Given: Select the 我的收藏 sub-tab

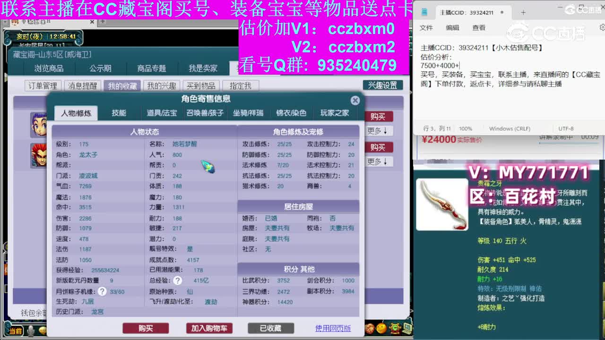Looking at the screenshot, I should click(122, 86).
